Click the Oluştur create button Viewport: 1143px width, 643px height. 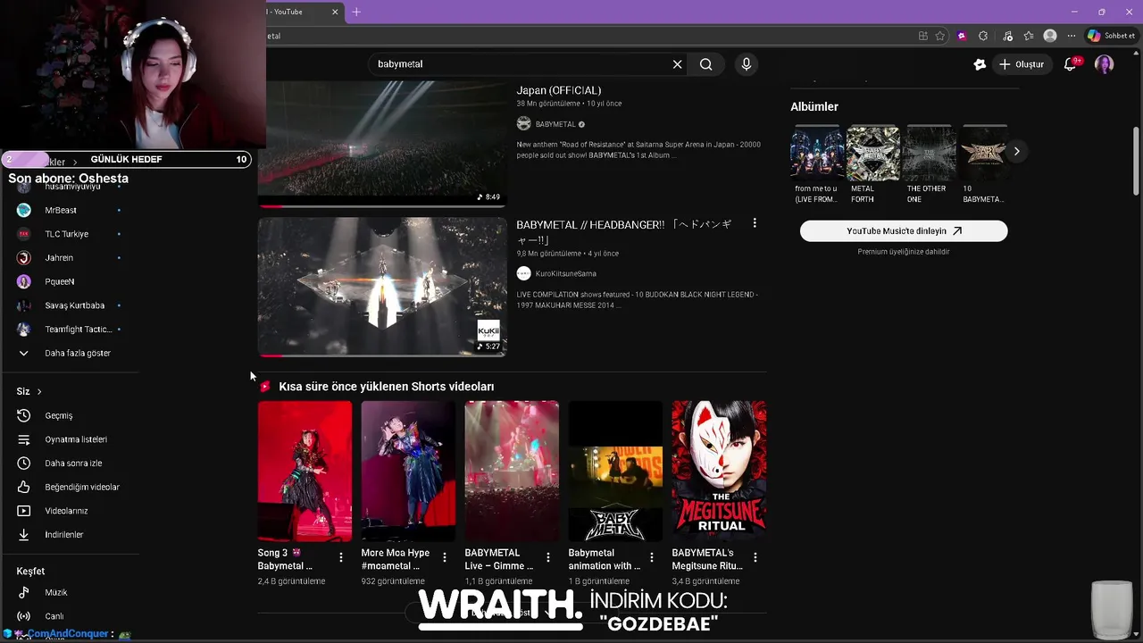1022,64
